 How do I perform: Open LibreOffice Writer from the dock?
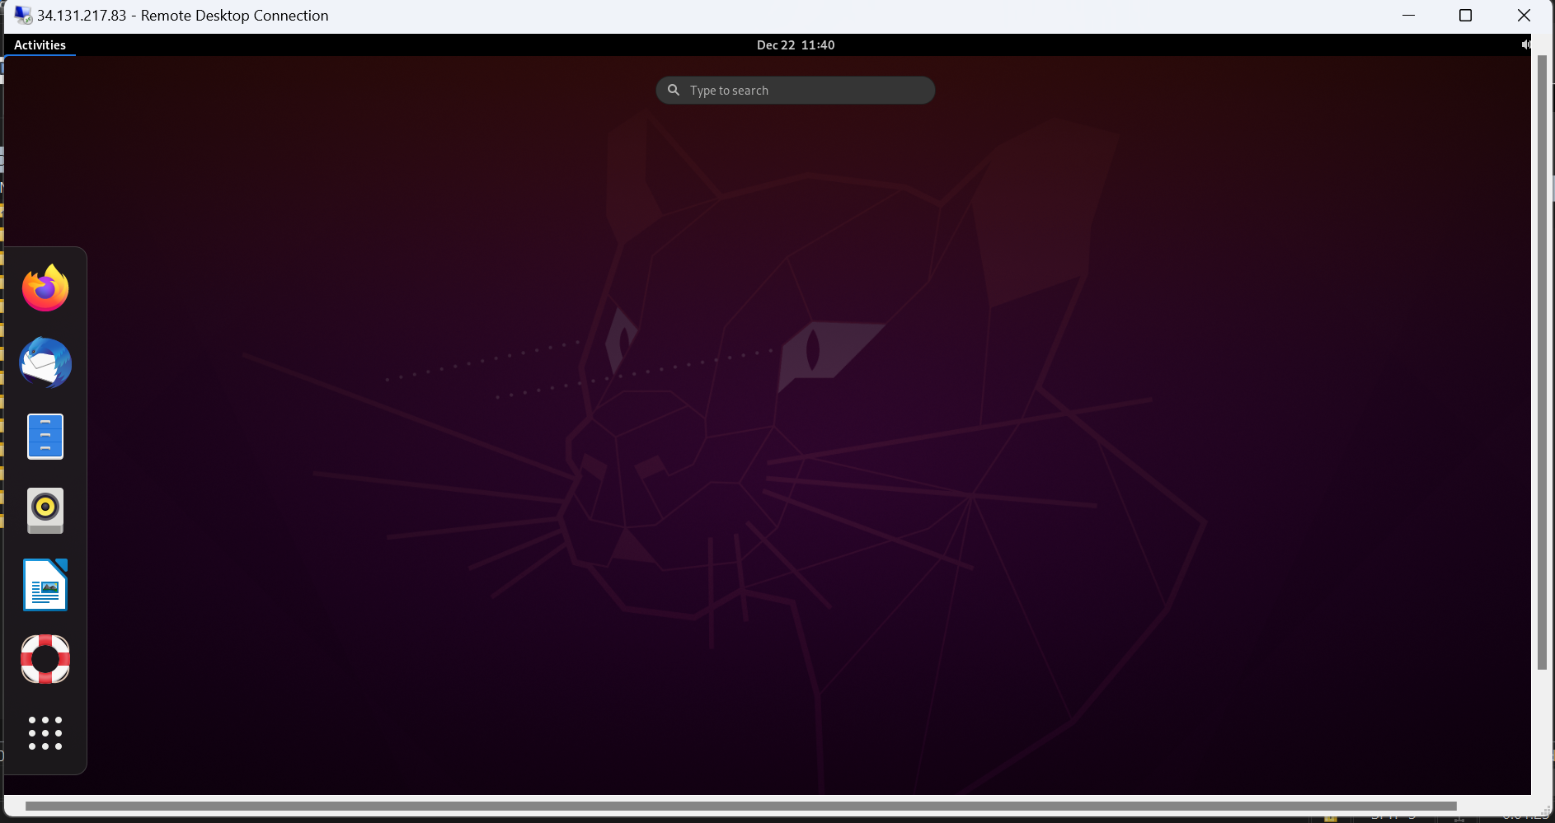point(45,584)
